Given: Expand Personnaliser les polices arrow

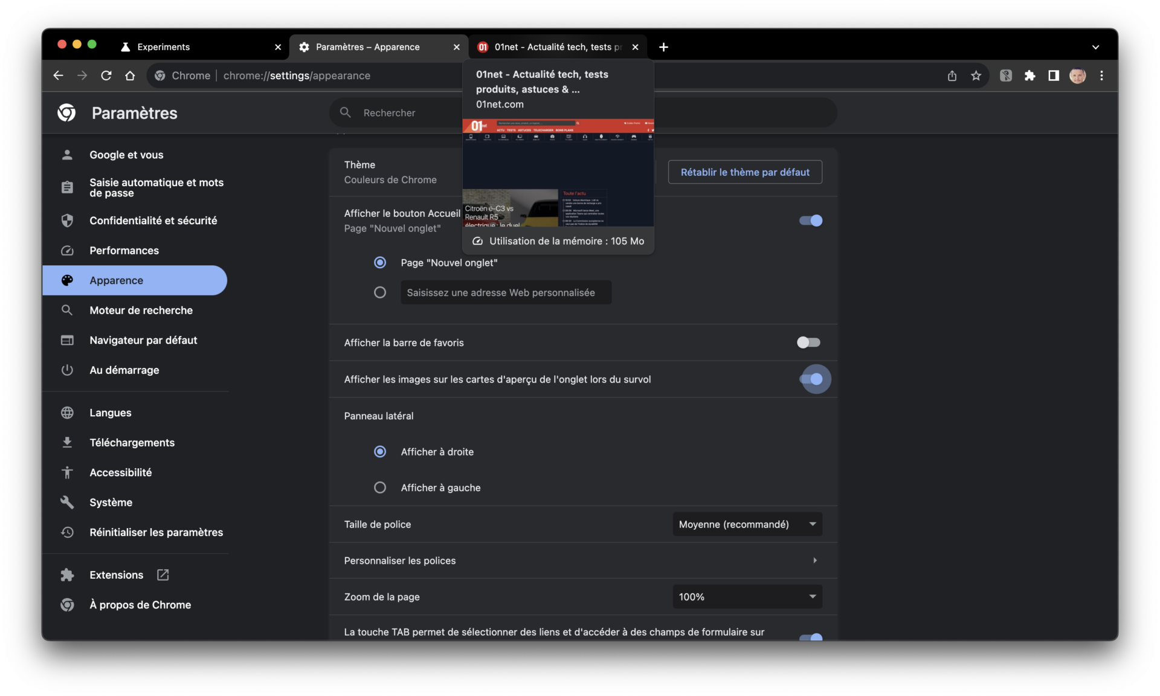Looking at the screenshot, I should tap(814, 561).
